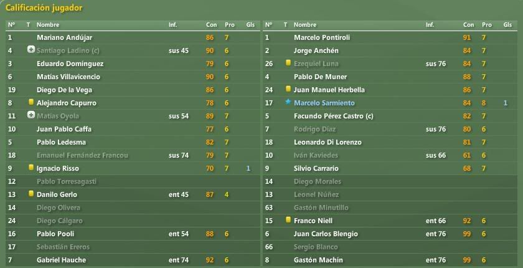Viewport: 523px width, 268px height.
Task: Click Franco Niell's yellow card icon
Action: pyautogui.click(x=288, y=219)
